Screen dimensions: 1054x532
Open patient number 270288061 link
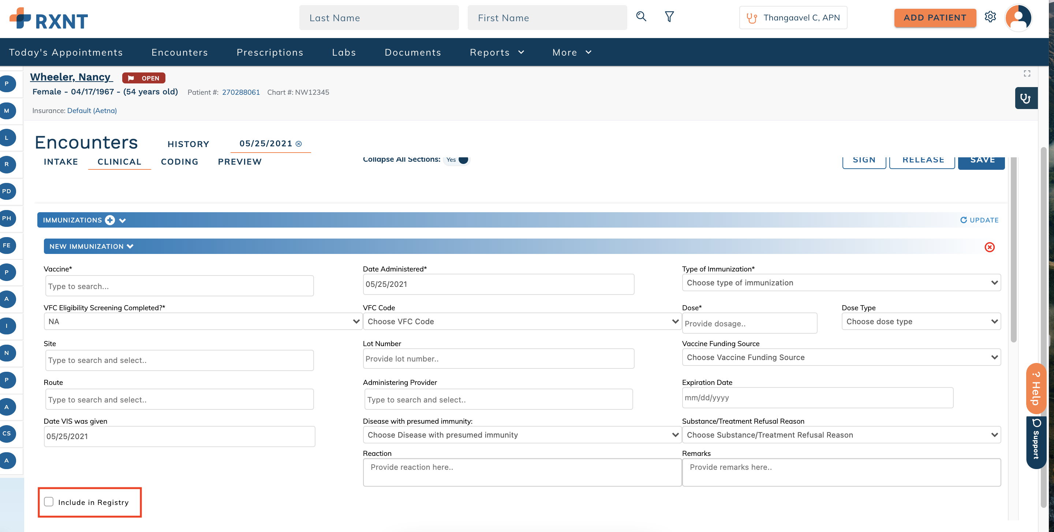[241, 92]
